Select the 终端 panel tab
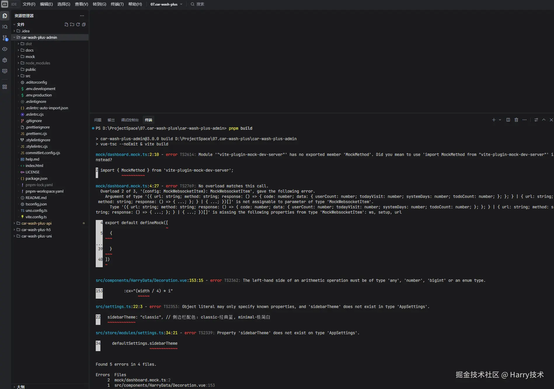554x389 pixels. 149,120
